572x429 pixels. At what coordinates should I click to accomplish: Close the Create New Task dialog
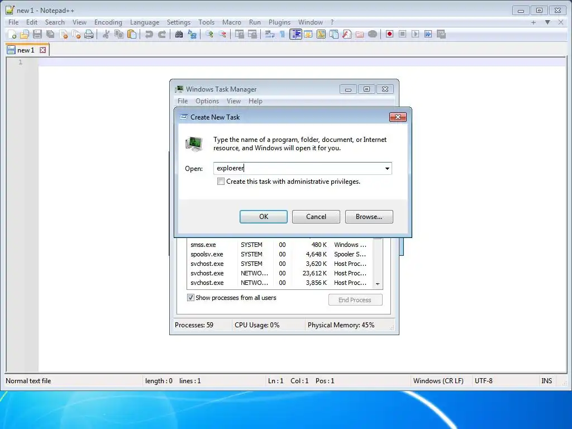[398, 117]
